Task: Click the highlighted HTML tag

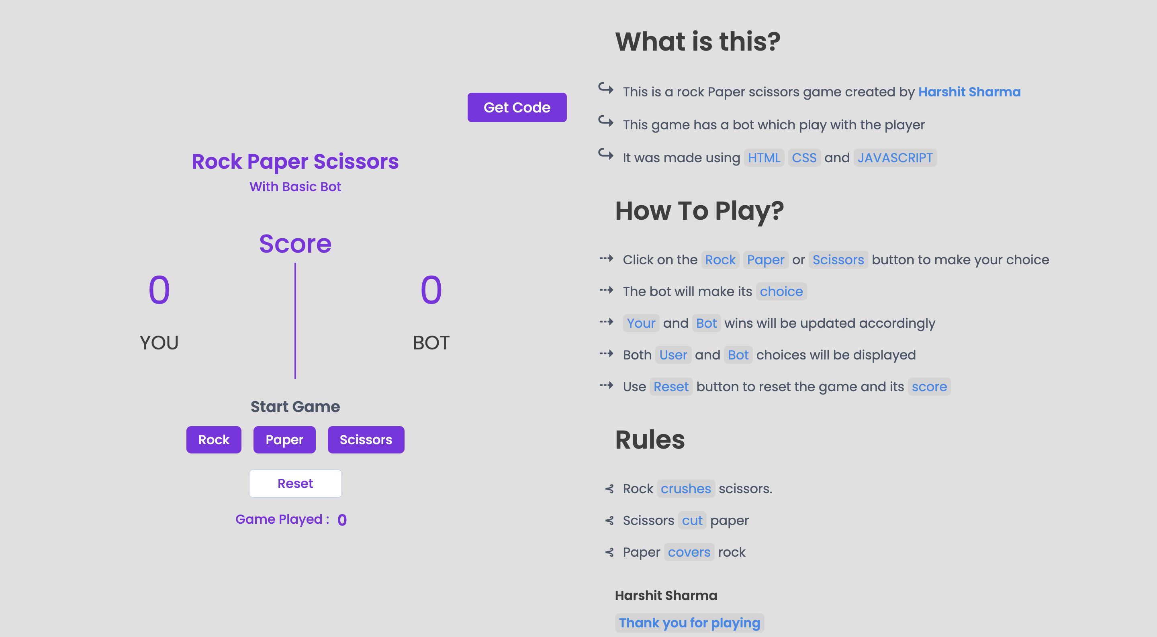Action: coord(764,157)
